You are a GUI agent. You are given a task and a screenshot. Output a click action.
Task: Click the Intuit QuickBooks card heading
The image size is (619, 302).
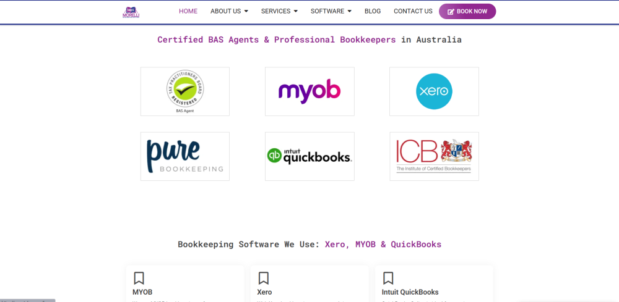(410, 292)
